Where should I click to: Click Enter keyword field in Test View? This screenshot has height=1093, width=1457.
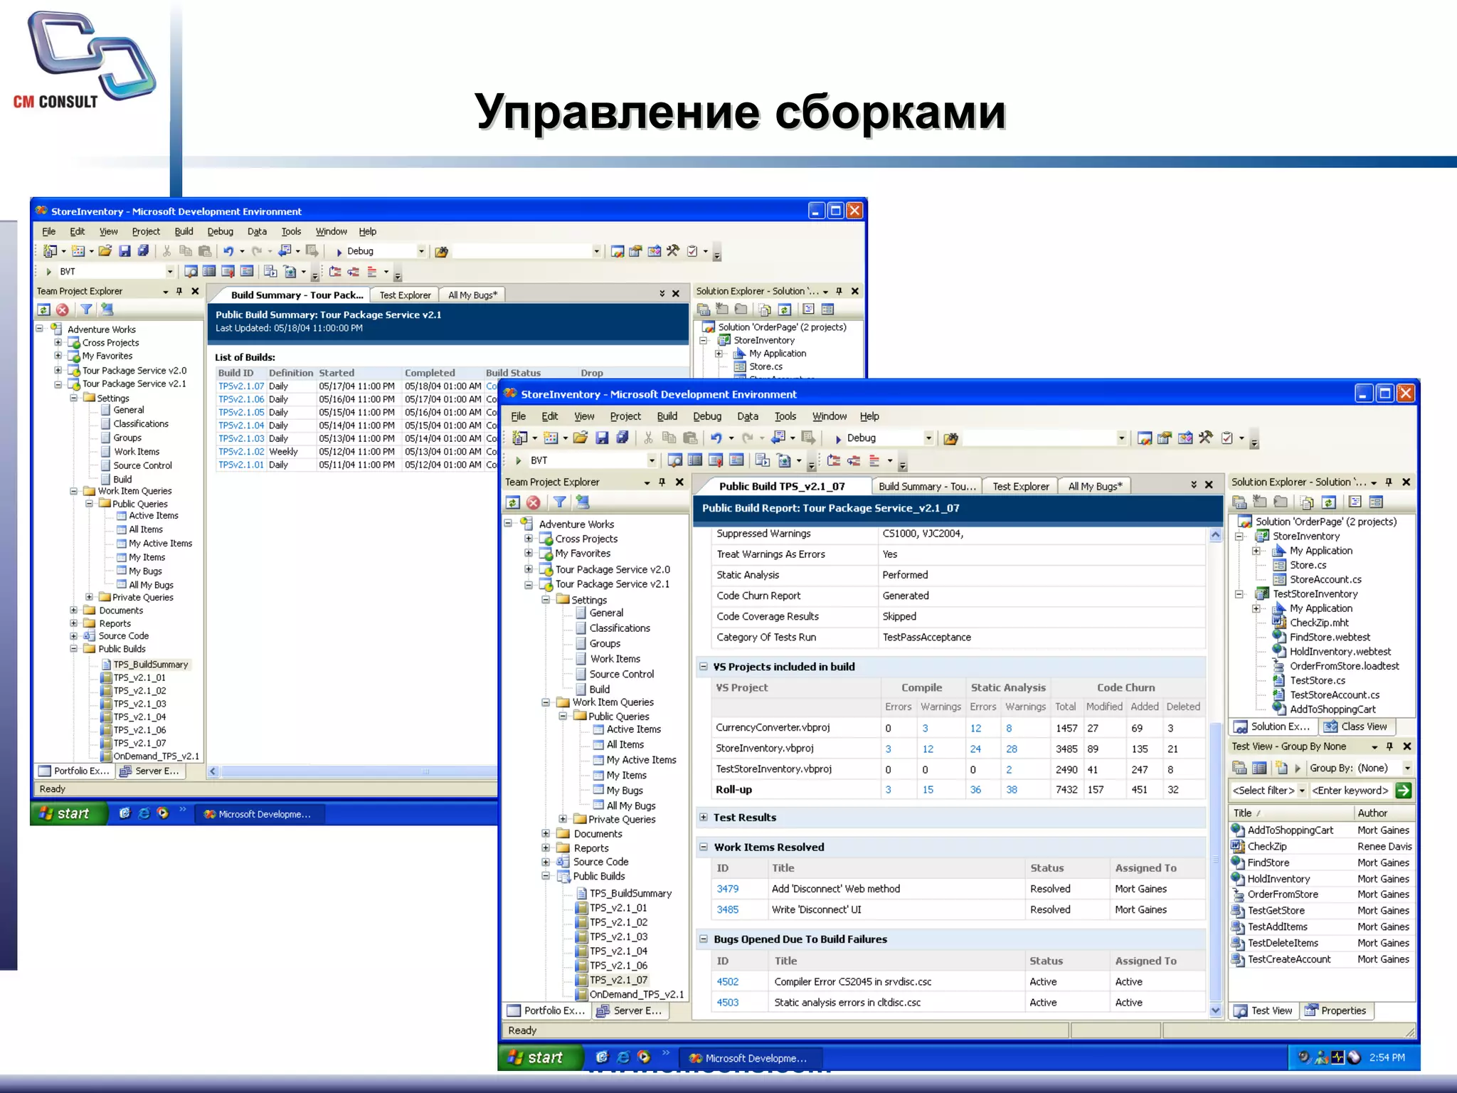click(1350, 790)
